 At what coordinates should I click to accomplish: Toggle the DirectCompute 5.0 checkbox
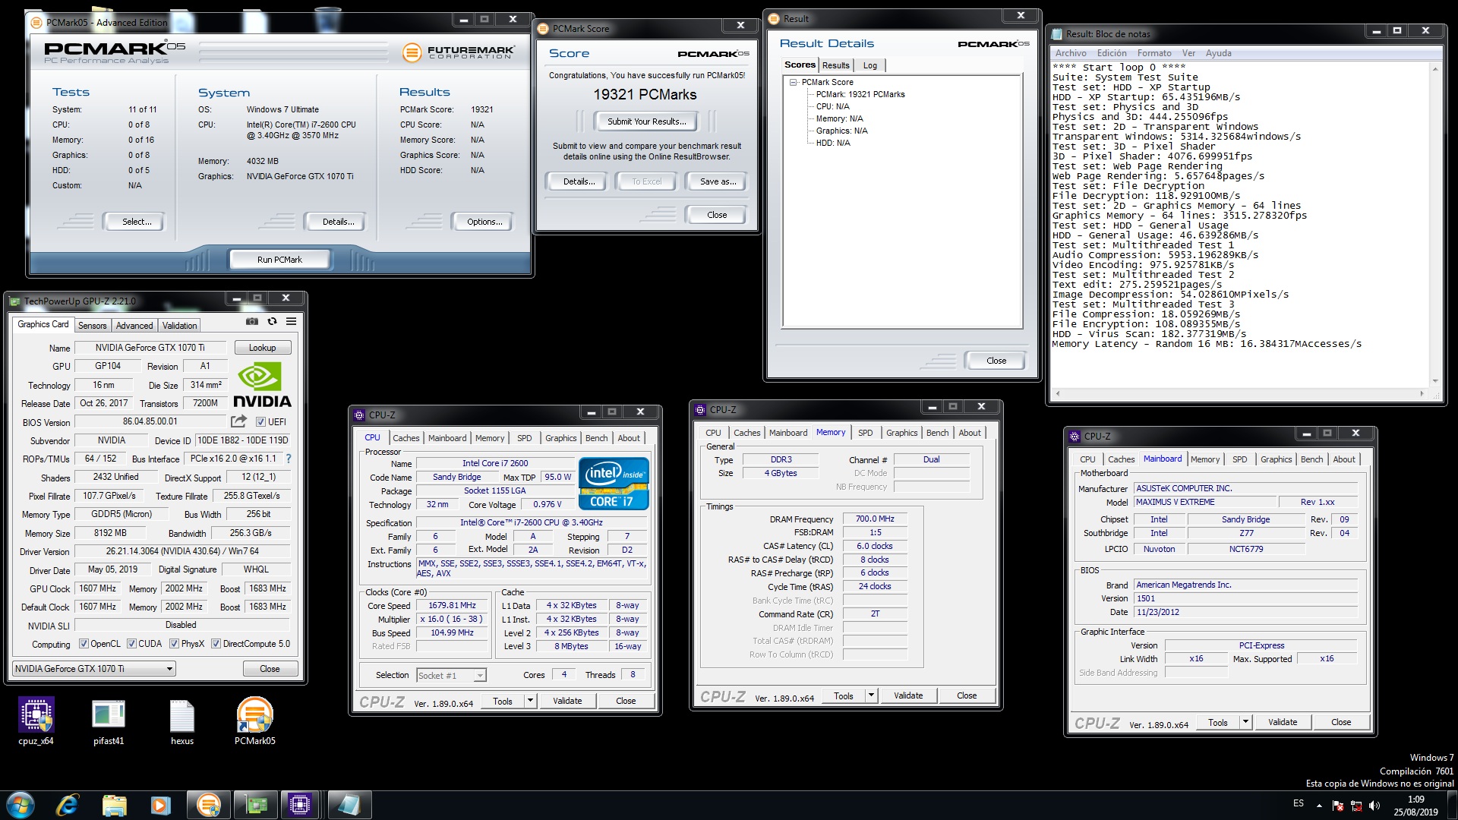pos(216,644)
